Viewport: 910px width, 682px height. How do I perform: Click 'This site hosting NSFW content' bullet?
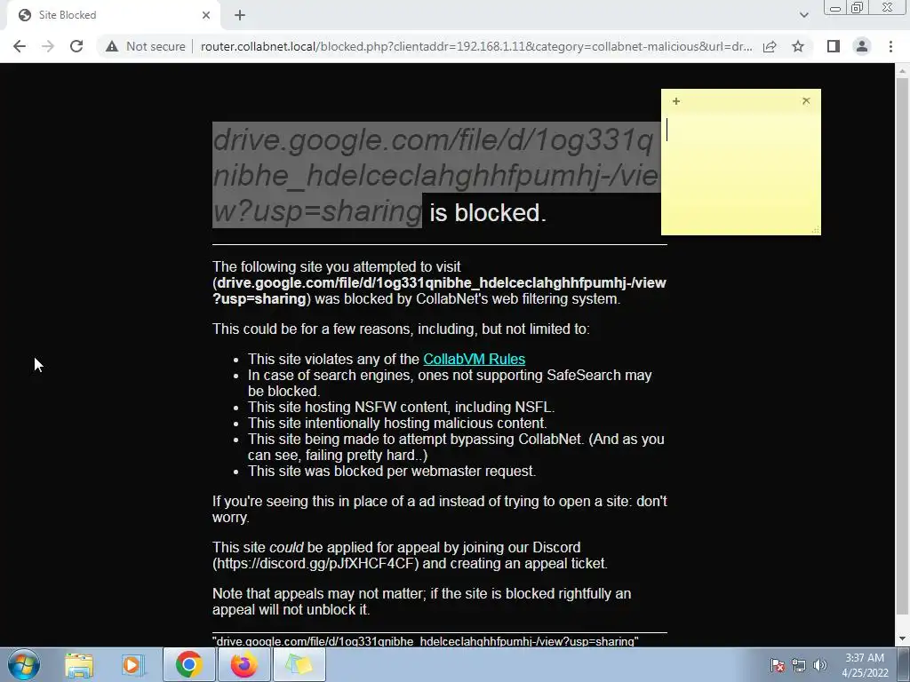[402, 407]
